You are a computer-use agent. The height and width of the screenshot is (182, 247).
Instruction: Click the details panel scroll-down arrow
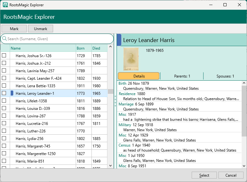(x=244, y=166)
